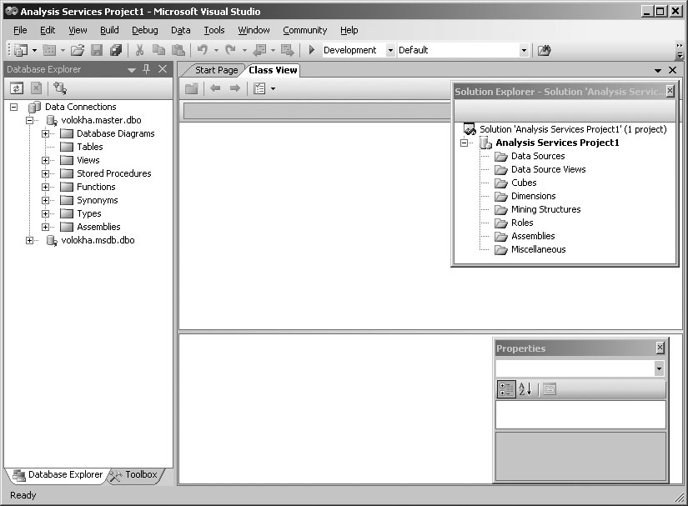The width and height of the screenshot is (688, 506).
Task: Open the Default platform dropdown
Action: pos(524,50)
